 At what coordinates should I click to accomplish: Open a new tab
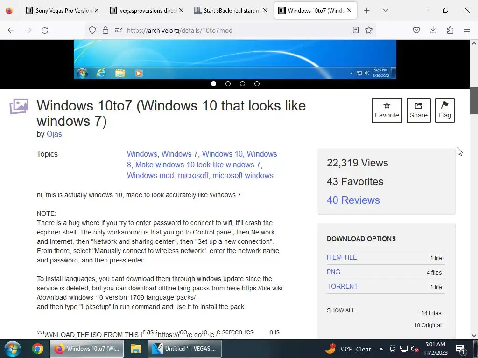point(367,11)
